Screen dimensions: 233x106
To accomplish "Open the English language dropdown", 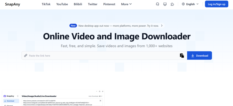I will (190, 4).
